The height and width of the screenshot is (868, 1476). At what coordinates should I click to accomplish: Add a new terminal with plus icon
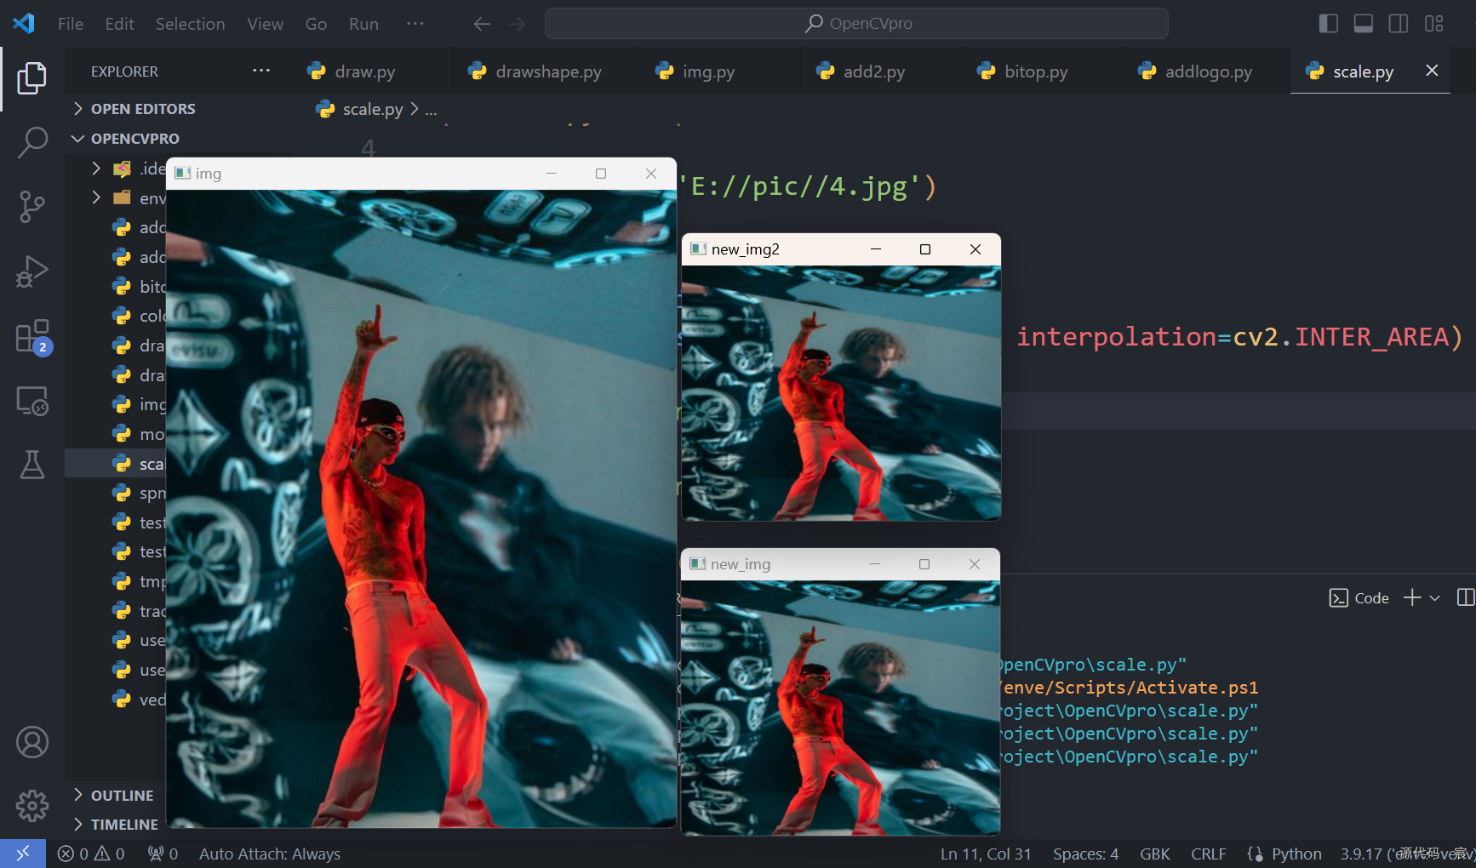(x=1411, y=597)
